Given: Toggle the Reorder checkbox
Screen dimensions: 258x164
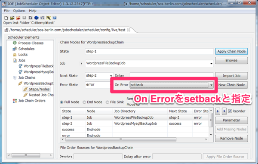Looking at the screenshot, I should pyautogui.click(x=230, y=111).
